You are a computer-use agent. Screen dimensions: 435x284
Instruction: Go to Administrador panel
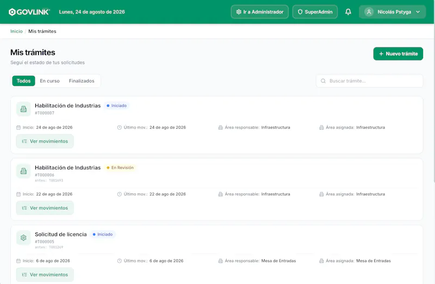click(260, 12)
